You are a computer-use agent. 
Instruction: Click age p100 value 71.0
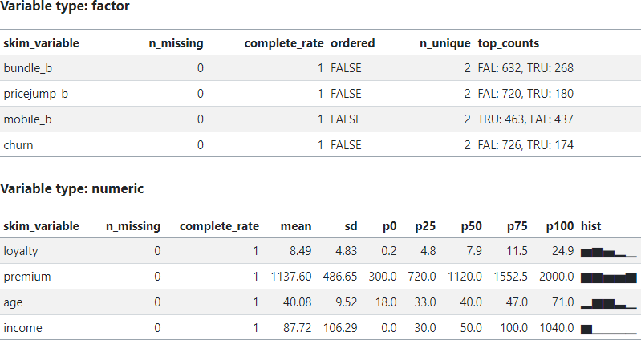[x=562, y=302]
